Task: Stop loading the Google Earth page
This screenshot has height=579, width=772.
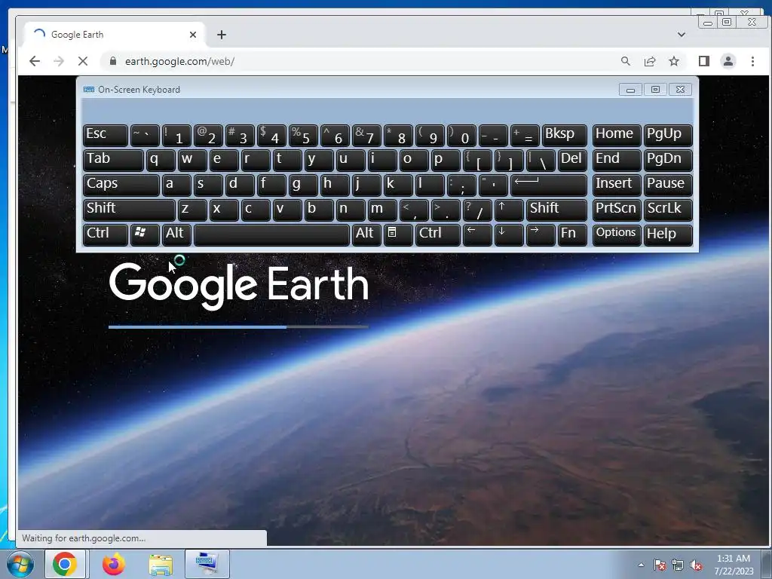Action: 83,61
